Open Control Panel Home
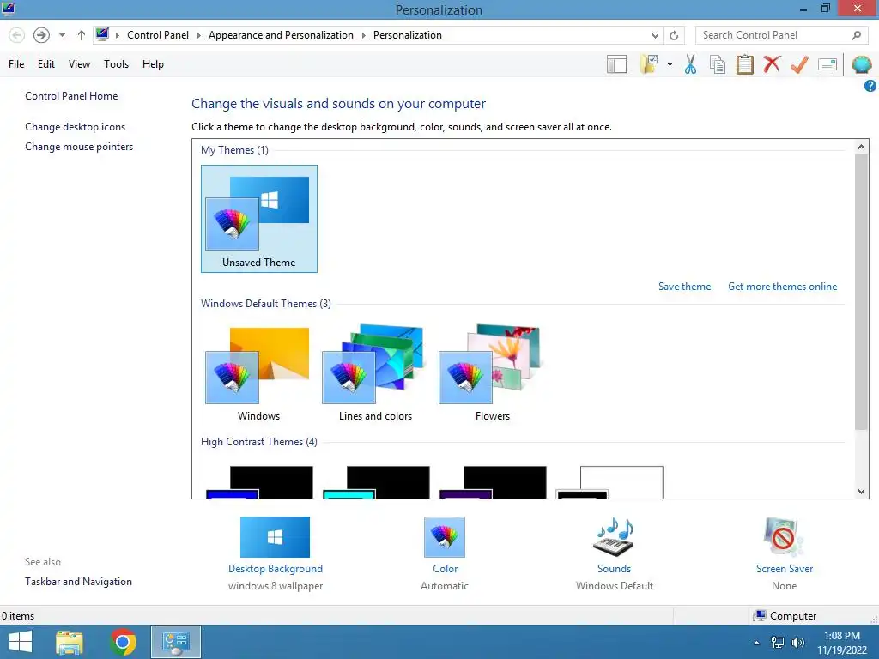Viewport: 879px width, 659px height. coord(71,96)
